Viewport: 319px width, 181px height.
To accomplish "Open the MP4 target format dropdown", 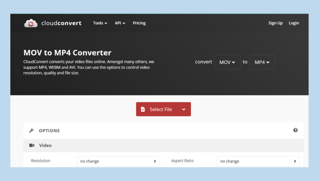I will (262, 62).
